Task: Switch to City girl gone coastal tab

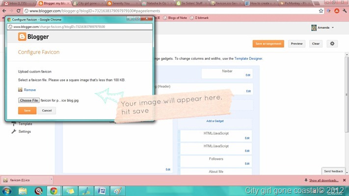Action: click(x=88, y=3)
